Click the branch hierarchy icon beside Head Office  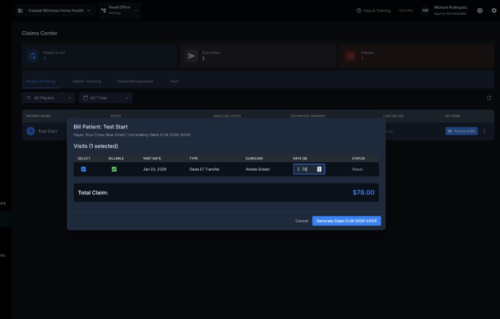click(x=104, y=11)
